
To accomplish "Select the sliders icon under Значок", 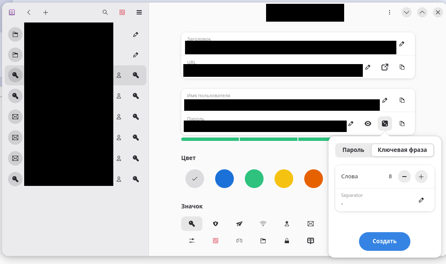I will coord(192,241).
